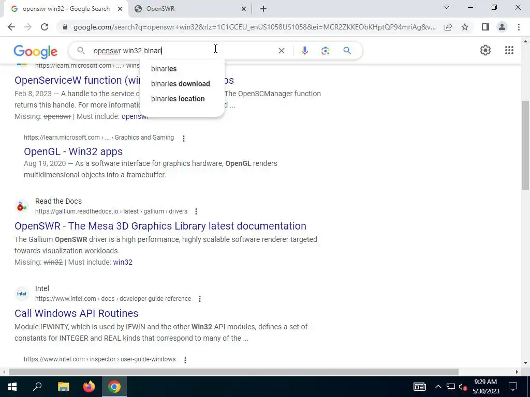Go to Google homepage via logo
This screenshot has width=530, height=397.
pyautogui.click(x=36, y=51)
